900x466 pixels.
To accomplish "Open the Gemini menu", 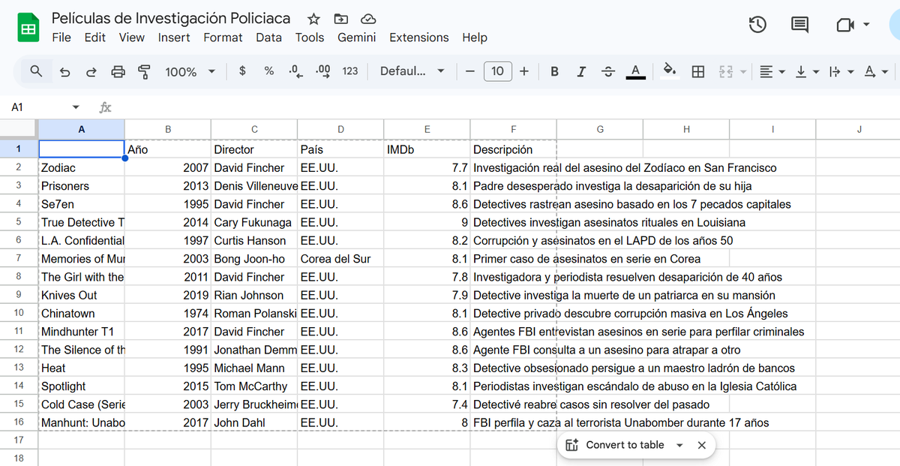I will coord(357,38).
